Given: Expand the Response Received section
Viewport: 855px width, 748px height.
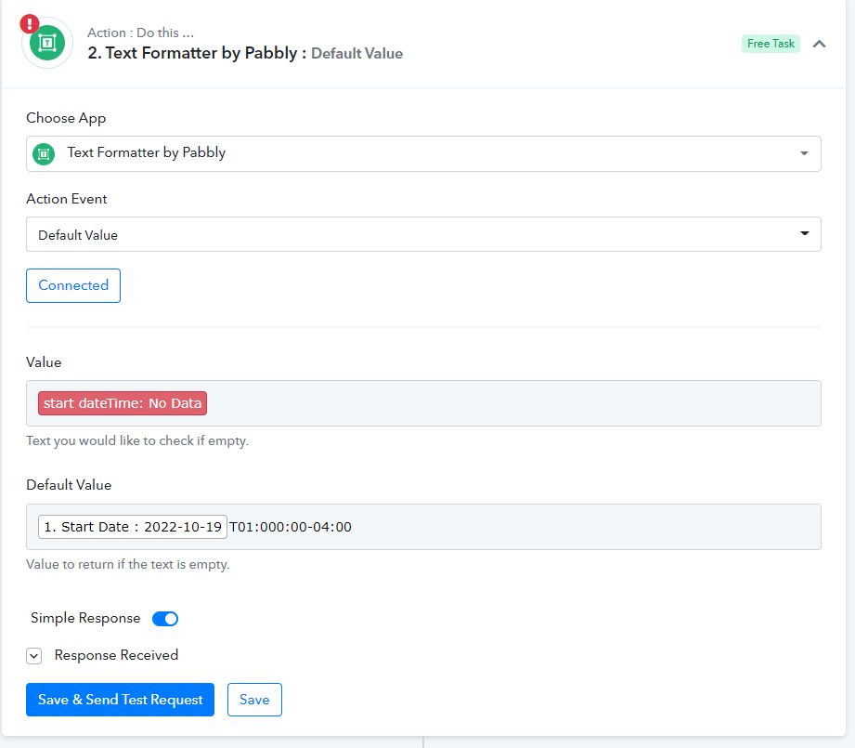Looking at the screenshot, I should 33,656.
